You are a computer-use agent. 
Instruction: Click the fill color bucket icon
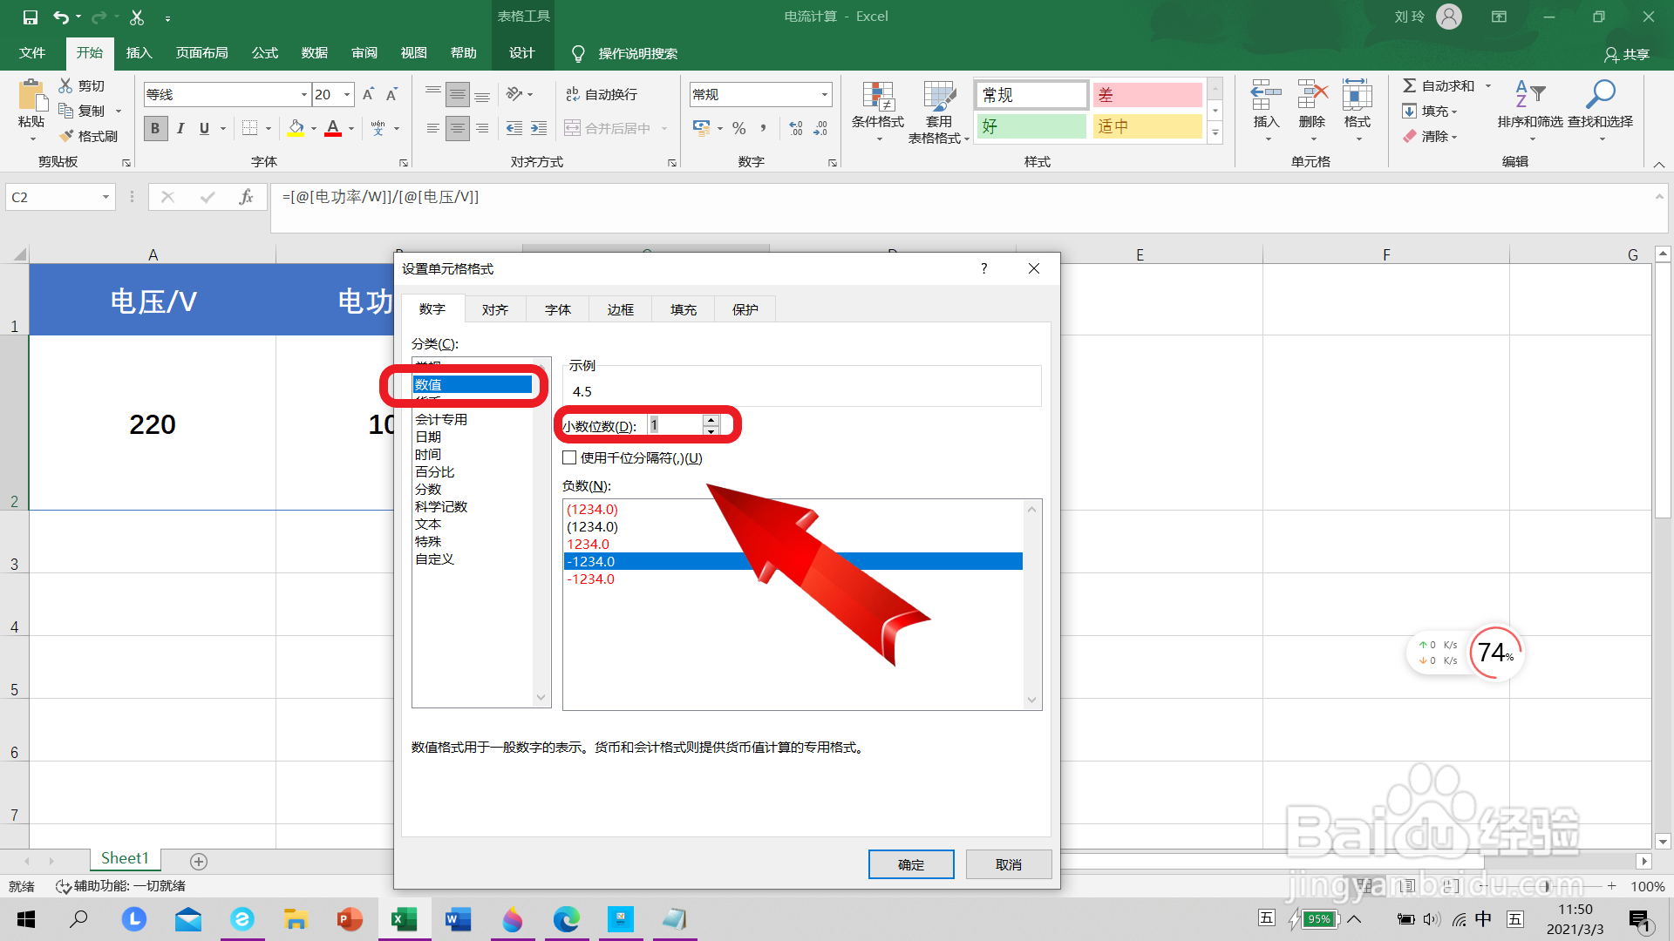(x=296, y=128)
